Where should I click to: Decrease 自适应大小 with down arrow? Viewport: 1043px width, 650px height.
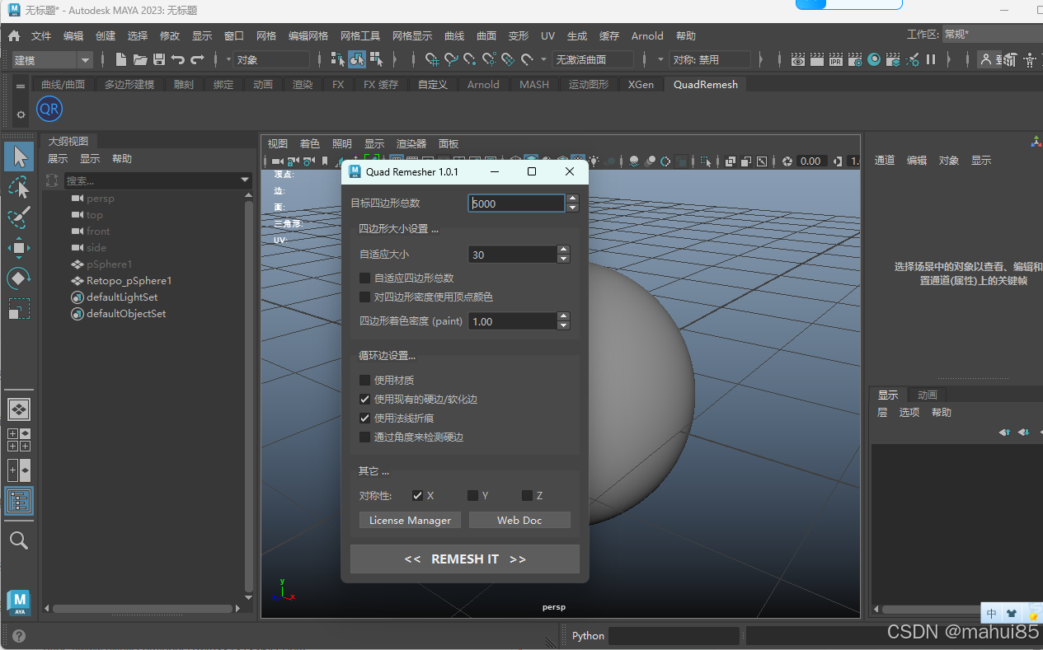[563, 259]
